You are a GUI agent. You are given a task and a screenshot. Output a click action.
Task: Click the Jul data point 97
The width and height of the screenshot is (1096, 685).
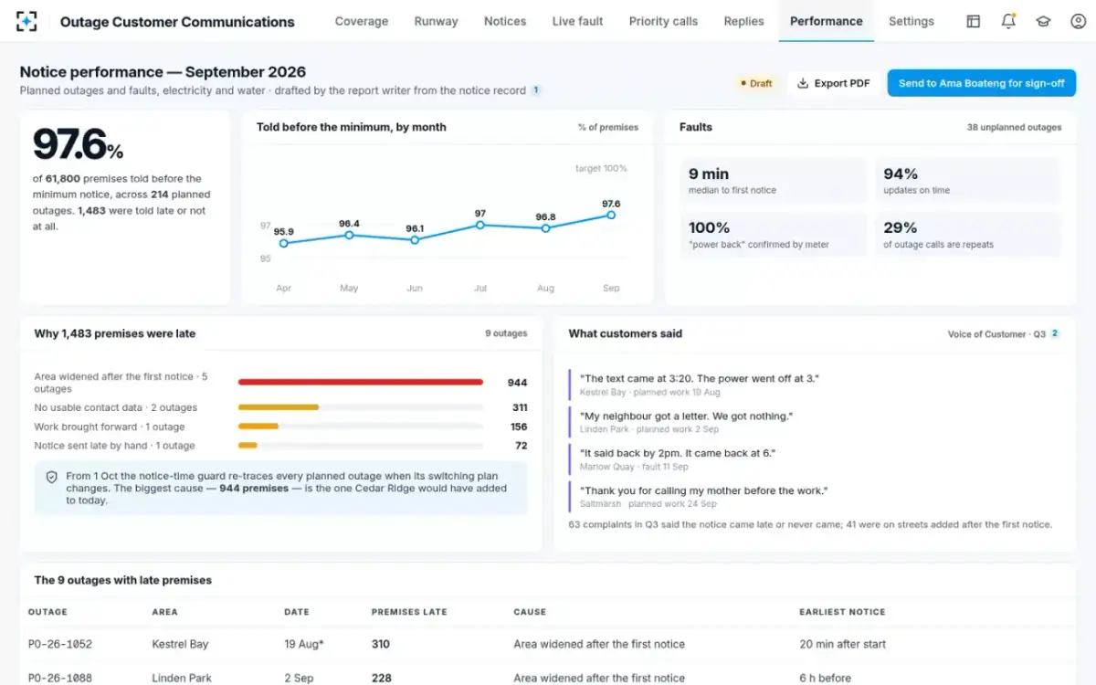point(480,225)
